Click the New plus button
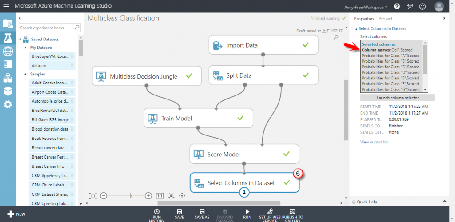Image resolution: width=455 pixels, height=222 pixels. tap(16, 214)
